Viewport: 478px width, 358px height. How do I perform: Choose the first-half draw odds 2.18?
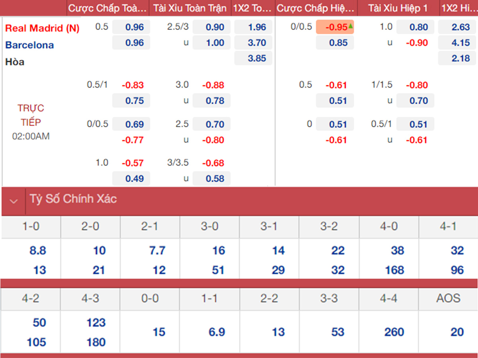click(x=461, y=58)
